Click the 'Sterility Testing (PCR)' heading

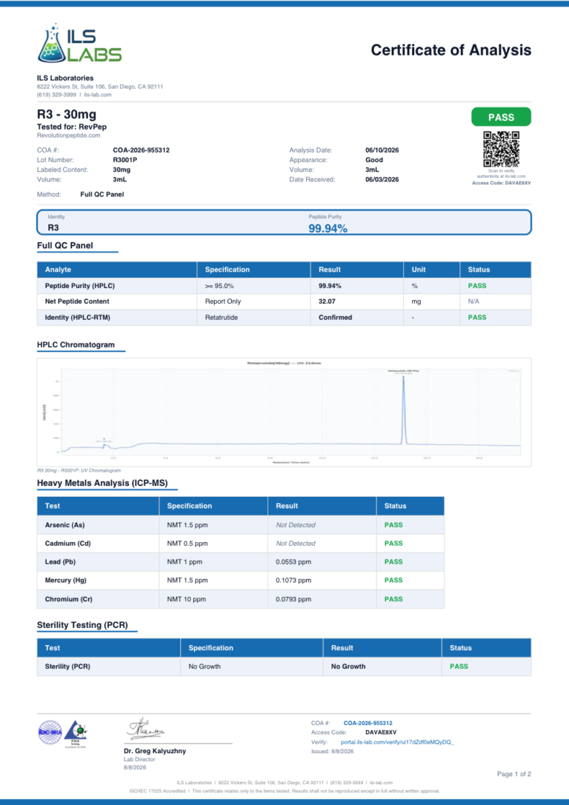point(82,625)
